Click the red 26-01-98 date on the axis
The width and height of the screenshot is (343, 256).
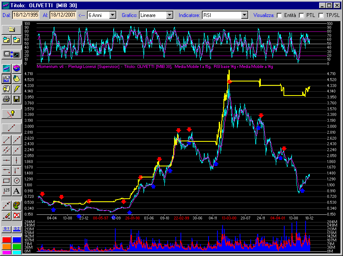(x=133, y=218)
